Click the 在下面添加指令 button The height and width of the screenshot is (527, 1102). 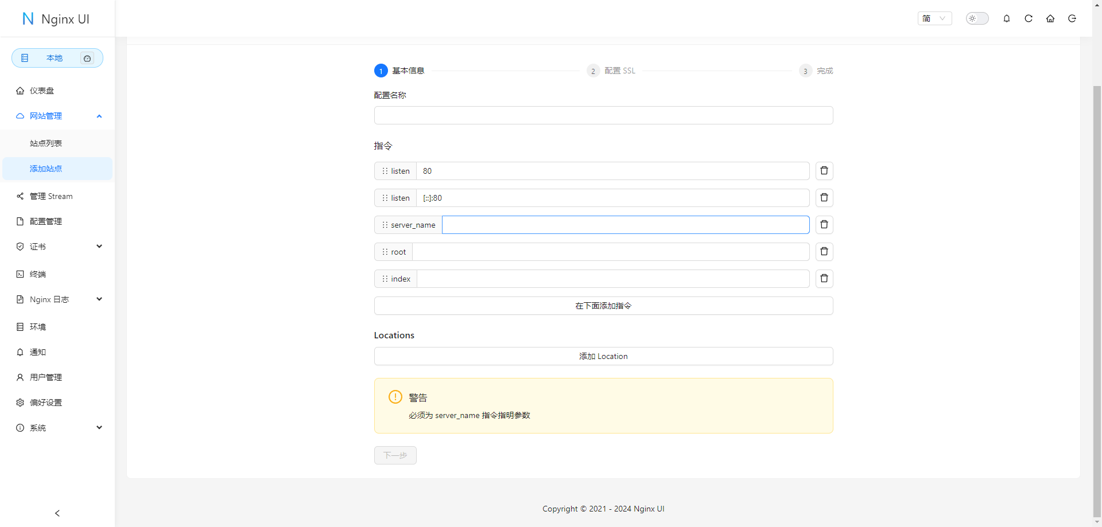coord(603,306)
